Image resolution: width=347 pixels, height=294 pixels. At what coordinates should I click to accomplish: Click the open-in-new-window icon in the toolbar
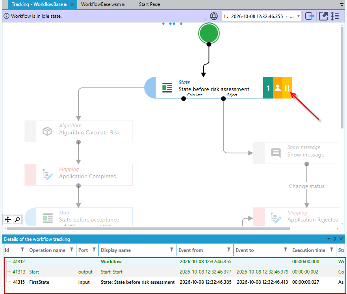323,16
